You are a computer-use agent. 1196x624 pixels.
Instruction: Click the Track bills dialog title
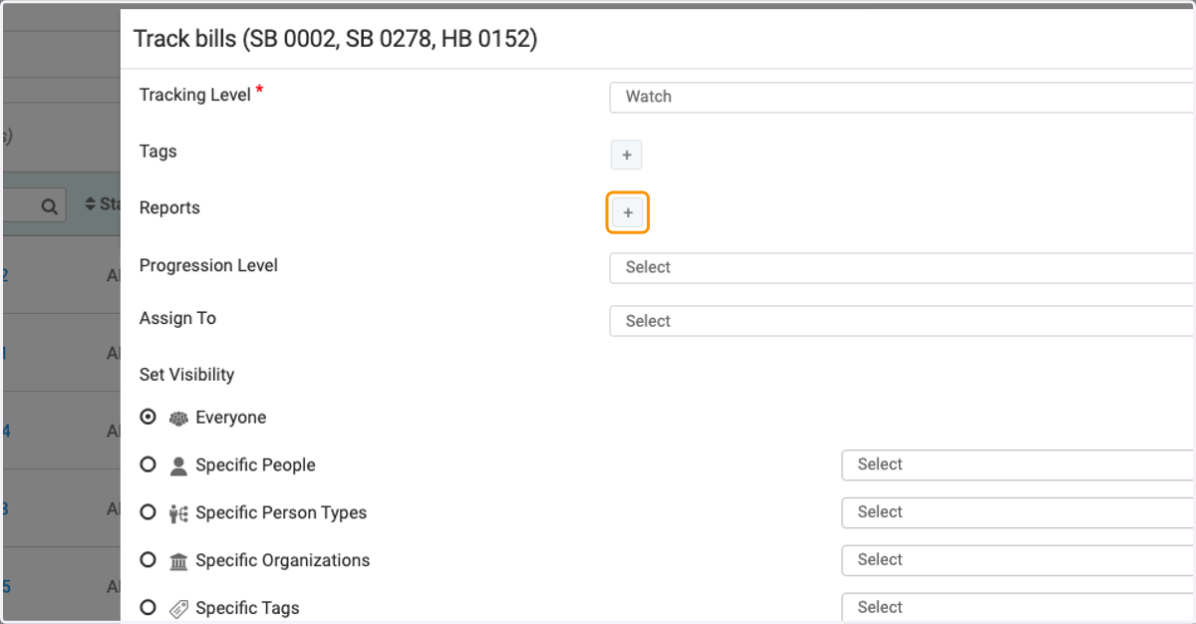click(336, 39)
